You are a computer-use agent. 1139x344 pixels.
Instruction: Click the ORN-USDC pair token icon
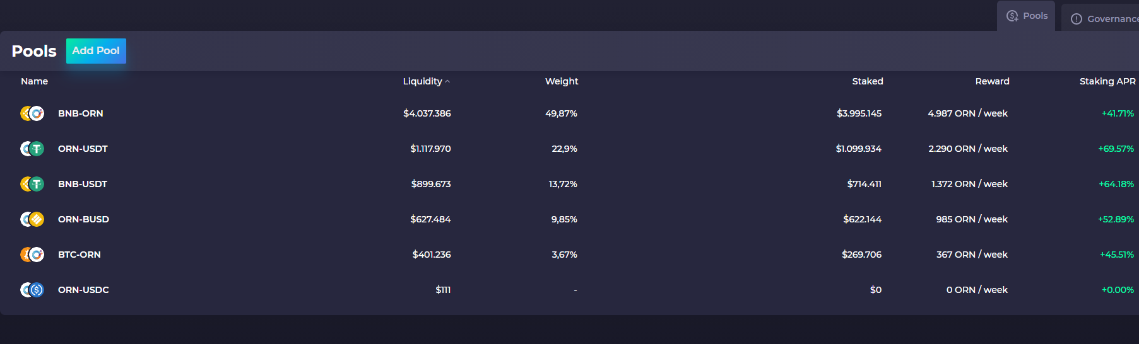click(32, 290)
